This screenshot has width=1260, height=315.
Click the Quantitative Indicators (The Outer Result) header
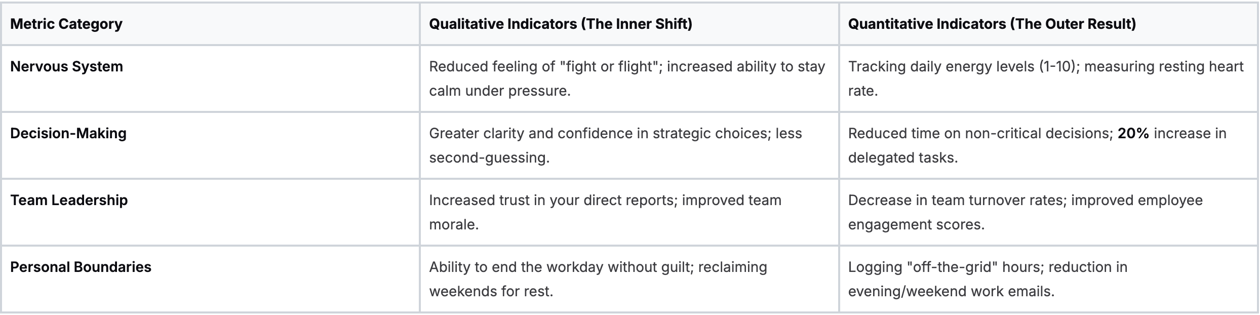[992, 24]
